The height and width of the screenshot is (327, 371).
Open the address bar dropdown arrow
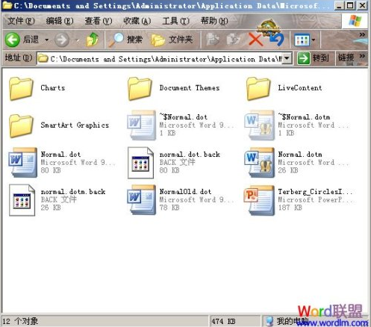tap(287, 58)
